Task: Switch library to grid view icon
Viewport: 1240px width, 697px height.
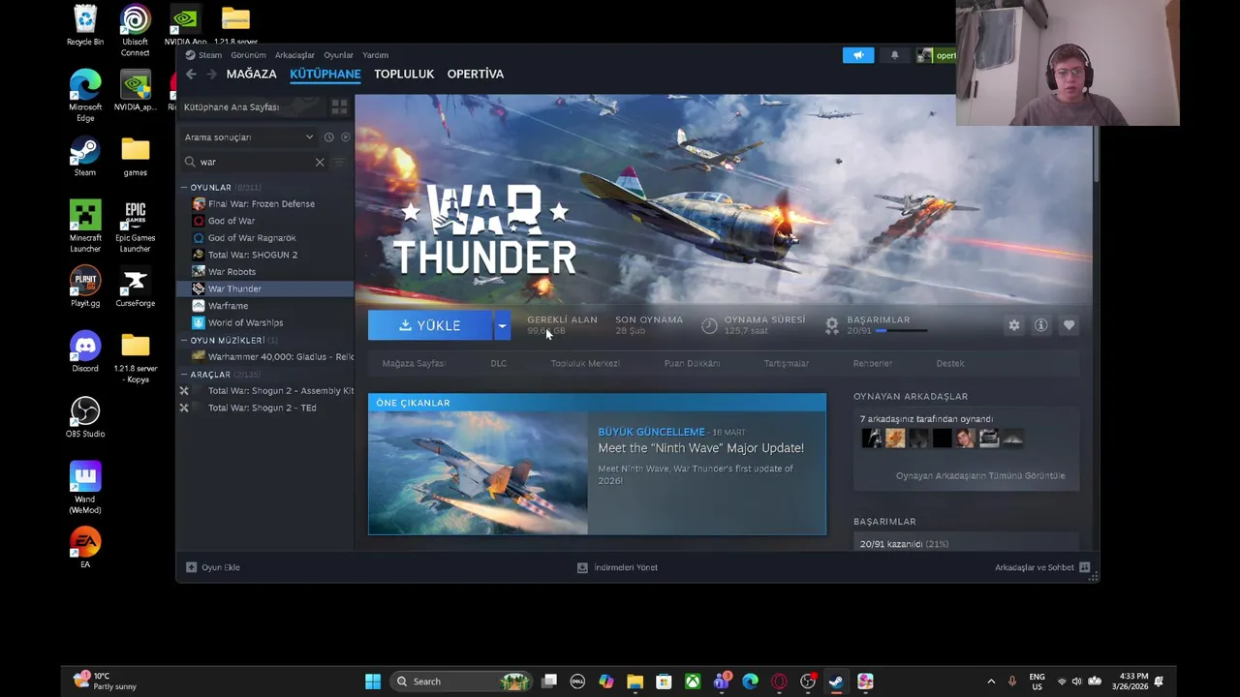Action: (339, 106)
